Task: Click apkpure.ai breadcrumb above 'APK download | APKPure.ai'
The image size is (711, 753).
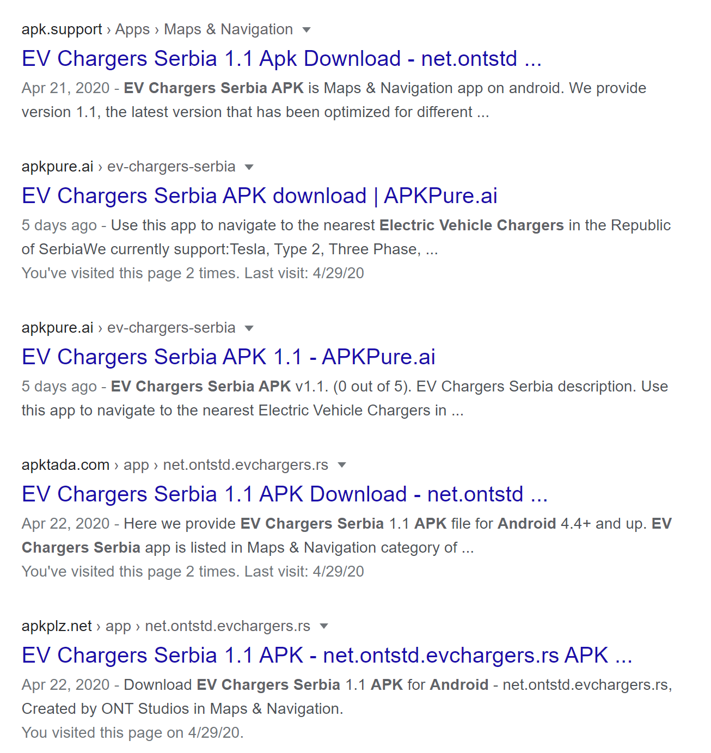Action: pyautogui.click(x=128, y=167)
